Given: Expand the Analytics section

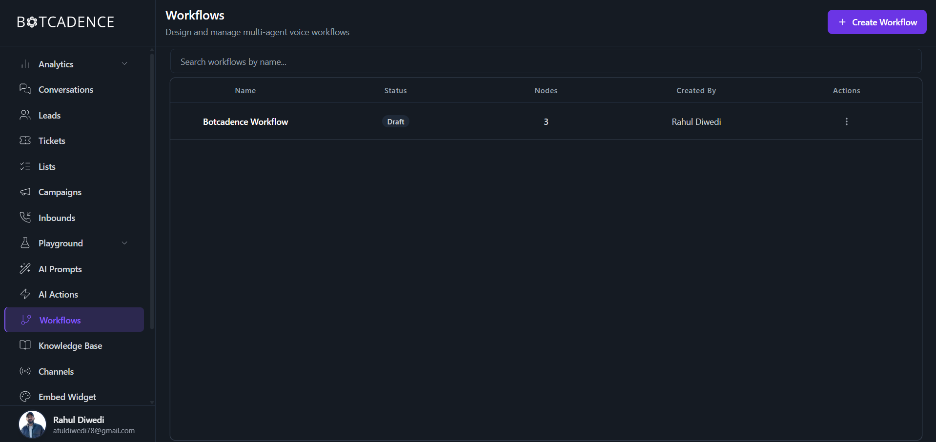Looking at the screenshot, I should (124, 63).
